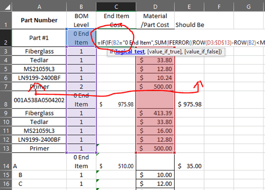Click the 'Part #1' cell
Screen dimensions: 265x190
pyautogui.click(x=39, y=38)
